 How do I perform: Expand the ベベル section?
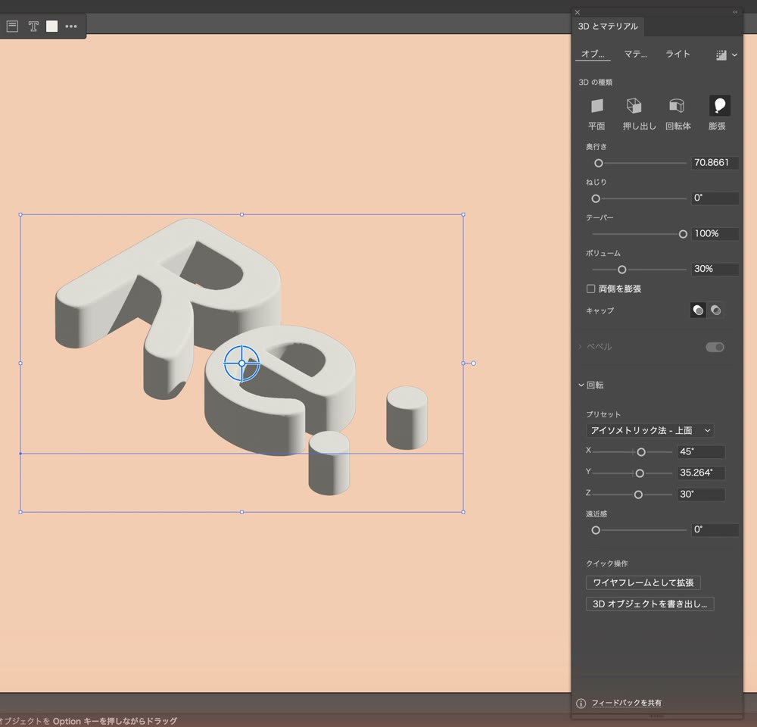[581, 347]
